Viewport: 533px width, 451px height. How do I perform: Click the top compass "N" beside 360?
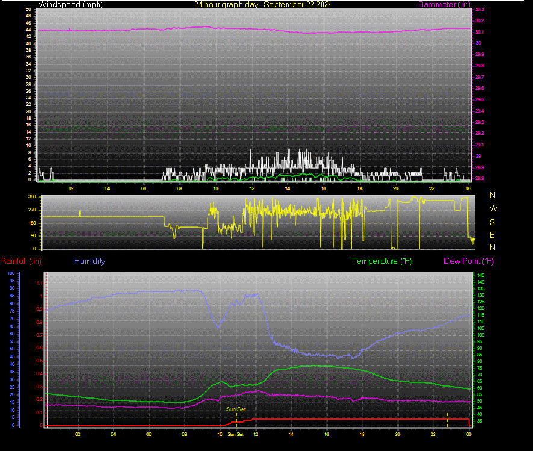coord(493,196)
